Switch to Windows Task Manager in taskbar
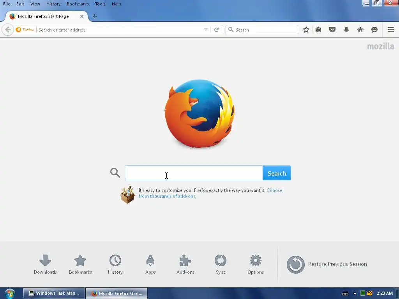The image size is (399, 299). 54,293
